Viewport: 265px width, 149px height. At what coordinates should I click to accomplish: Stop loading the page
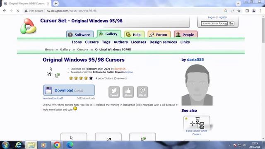(x=18, y=11)
